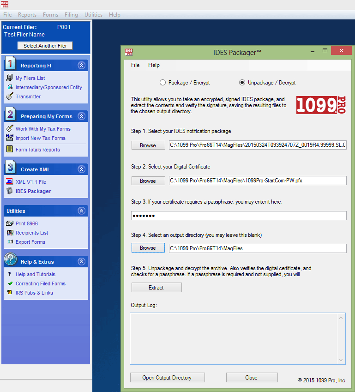Click the 1099 PRO logo in the dialog

[321, 105]
